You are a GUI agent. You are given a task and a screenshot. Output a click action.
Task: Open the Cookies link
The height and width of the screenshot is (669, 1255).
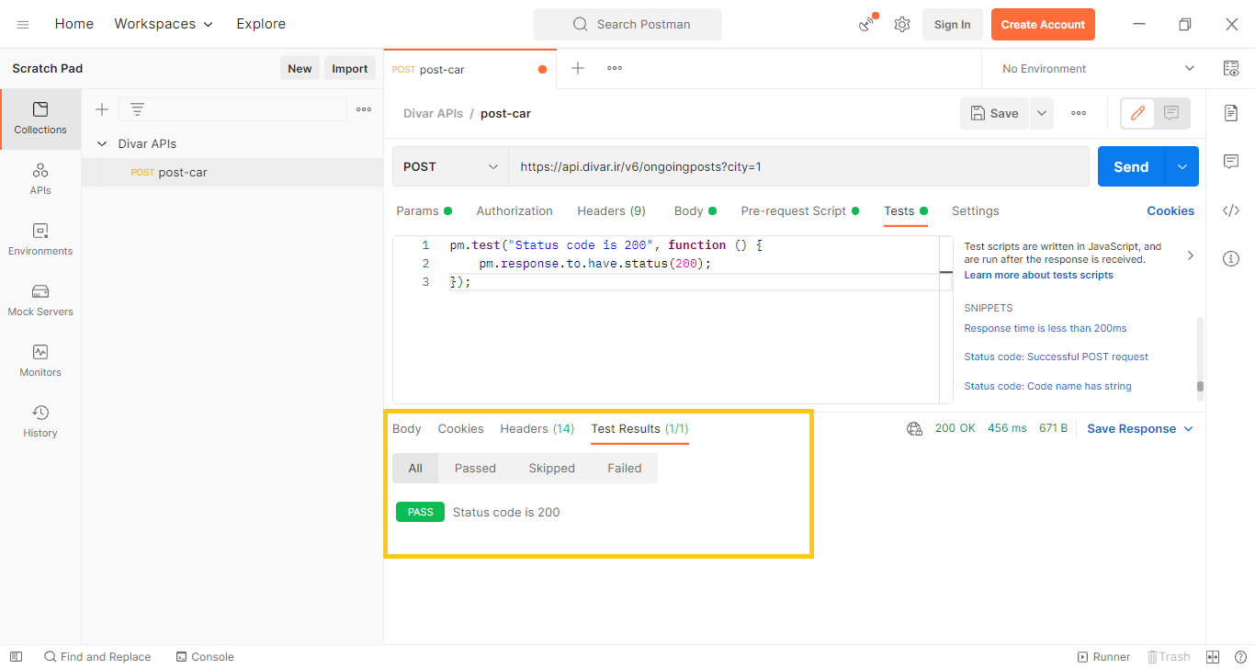click(1170, 210)
